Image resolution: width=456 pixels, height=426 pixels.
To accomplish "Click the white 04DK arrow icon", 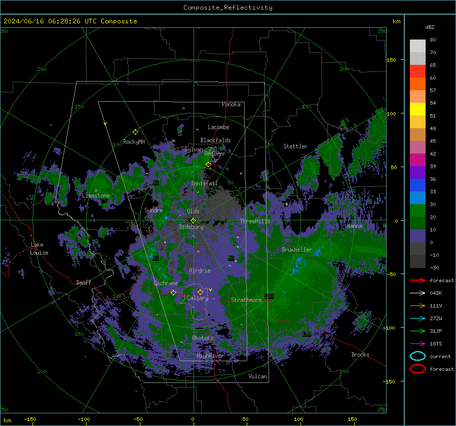I will pos(417,293).
